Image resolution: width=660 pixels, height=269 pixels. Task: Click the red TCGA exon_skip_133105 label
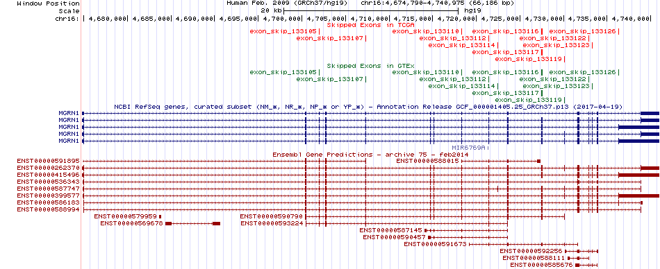(283, 31)
